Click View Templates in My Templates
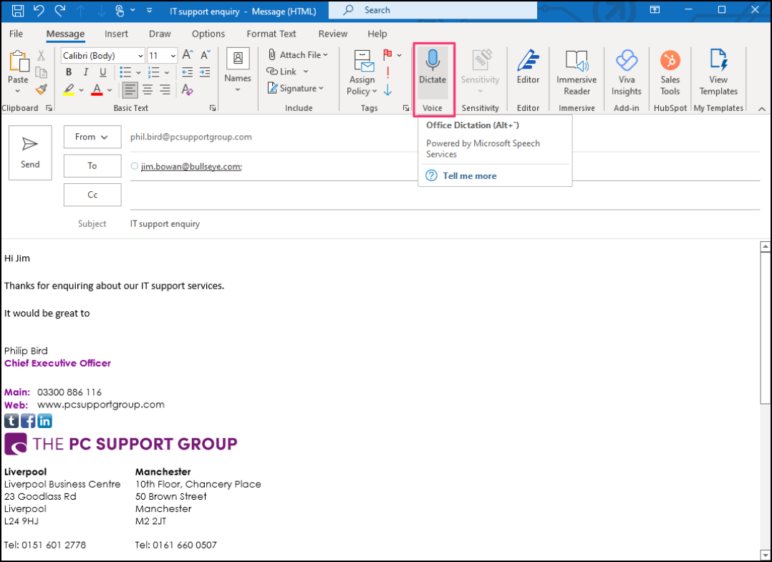 tap(718, 73)
